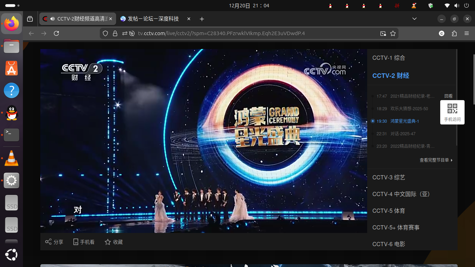The height and width of the screenshot is (267, 475).
Task: Expand CCTV-4 中文国际（亚） channel
Action: (x=402, y=194)
